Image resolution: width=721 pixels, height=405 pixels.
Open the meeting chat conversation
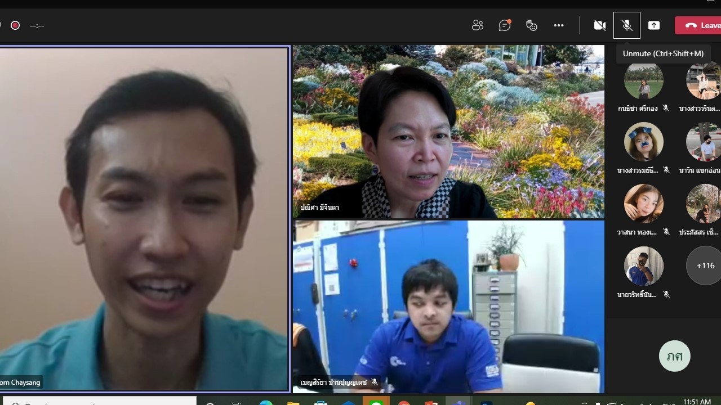(x=505, y=25)
